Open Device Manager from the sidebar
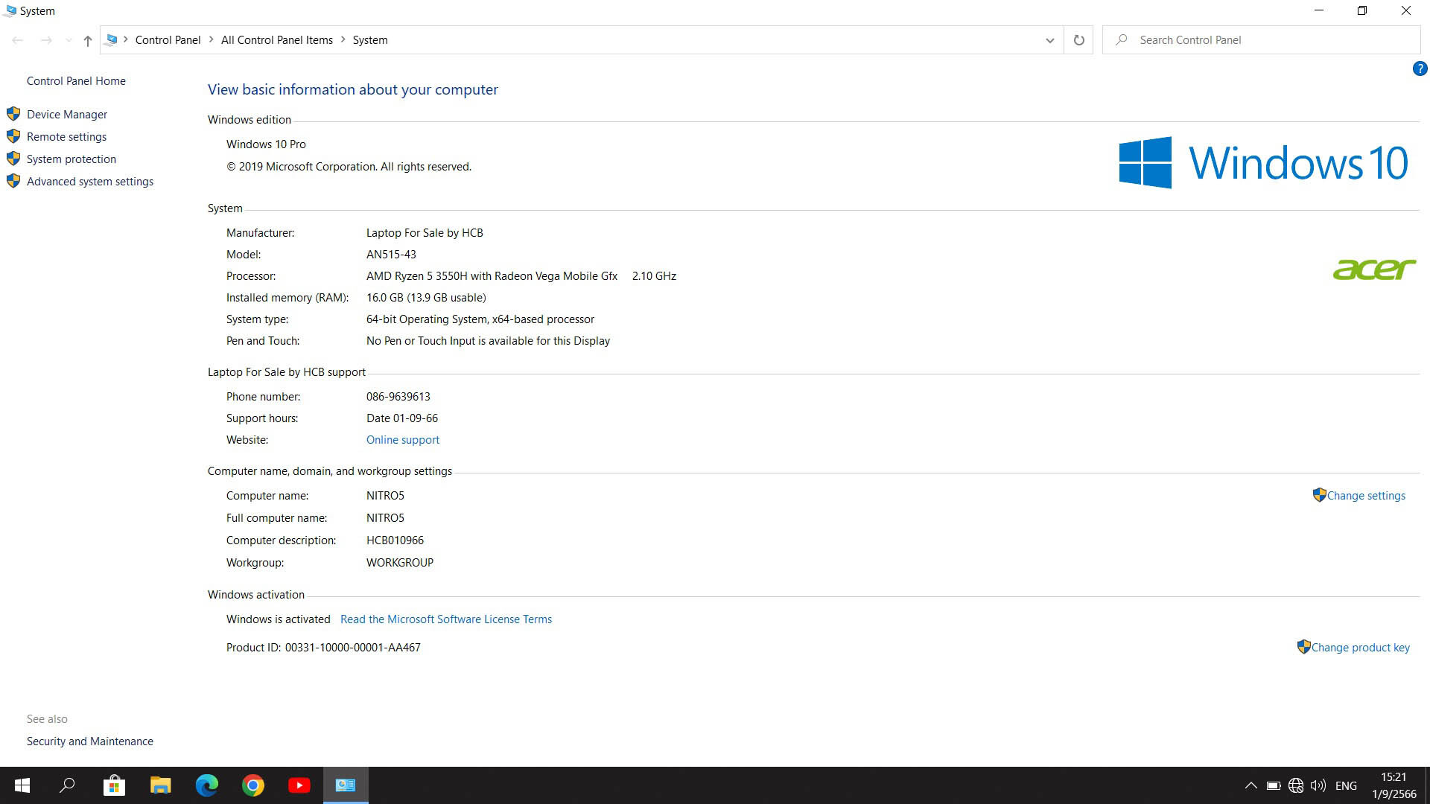The height and width of the screenshot is (804, 1430). [67, 114]
